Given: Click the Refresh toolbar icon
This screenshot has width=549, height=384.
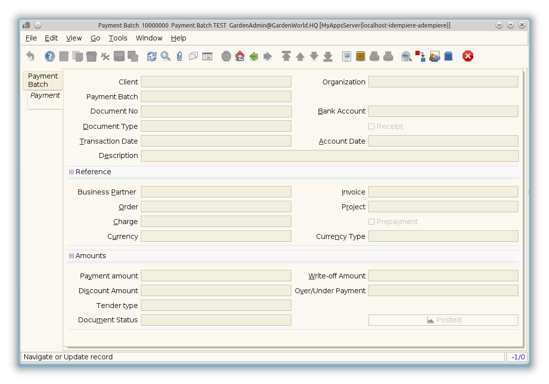Looking at the screenshot, I should [x=152, y=56].
